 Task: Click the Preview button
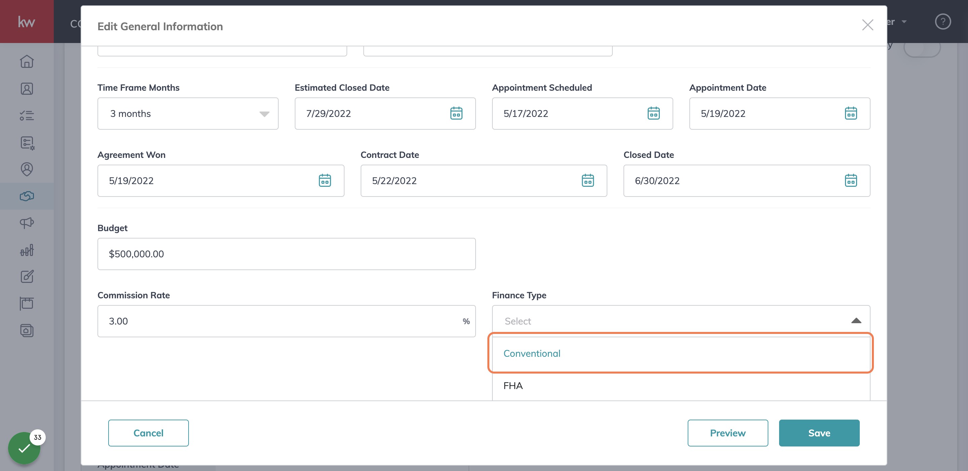coord(728,433)
